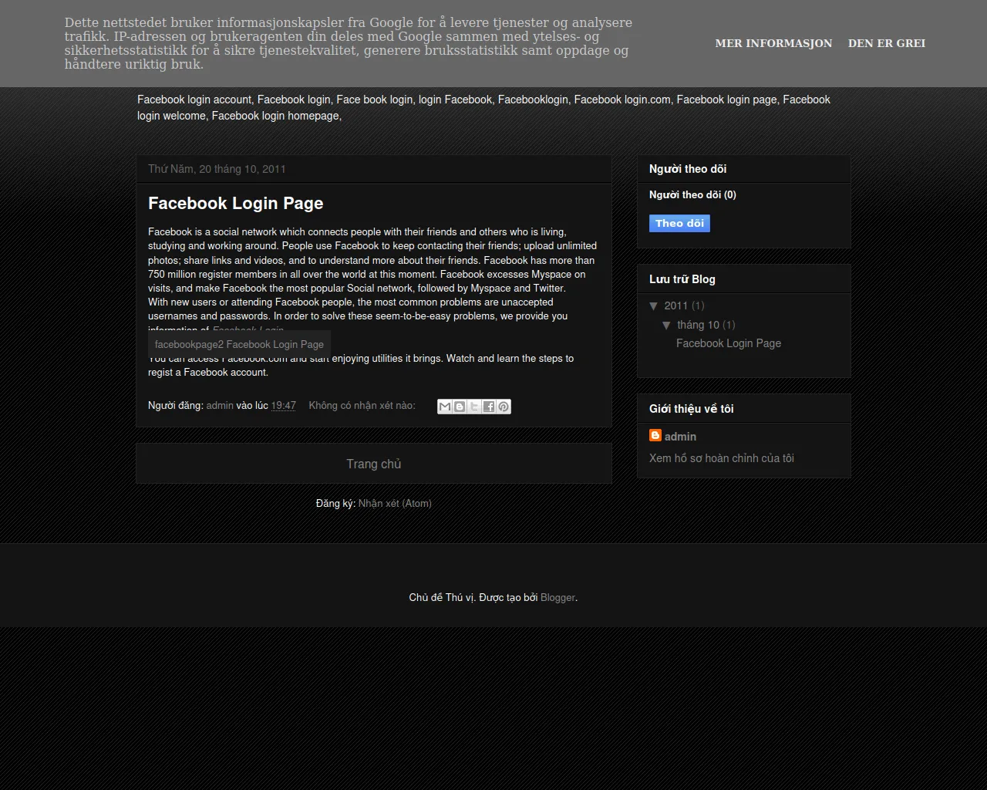Click the Người theo dõi (0) text
Image resolution: width=987 pixels, height=790 pixels.
(692, 195)
